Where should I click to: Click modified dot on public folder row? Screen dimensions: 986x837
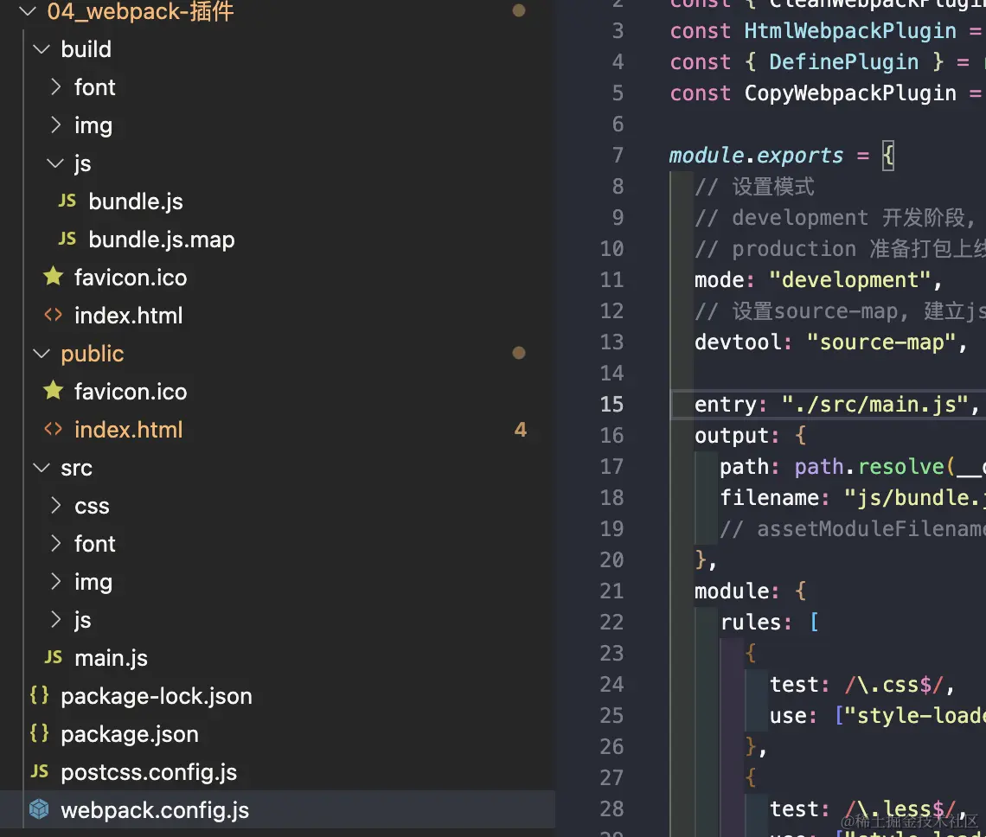click(x=519, y=353)
